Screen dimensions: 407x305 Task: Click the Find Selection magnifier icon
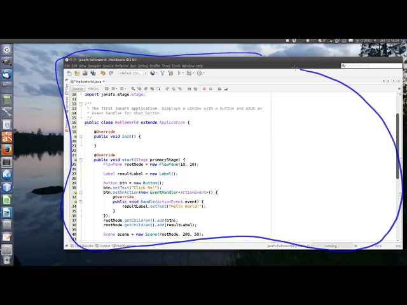click(x=133, y=89)
